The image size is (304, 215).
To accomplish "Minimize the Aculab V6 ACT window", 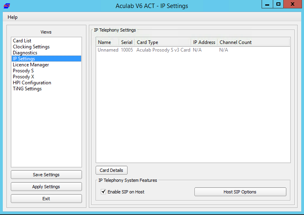I will 267,4.
